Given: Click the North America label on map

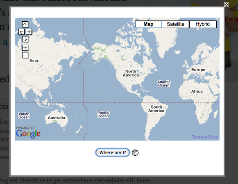Looking at the screenshot, I should tap(131, 73).
